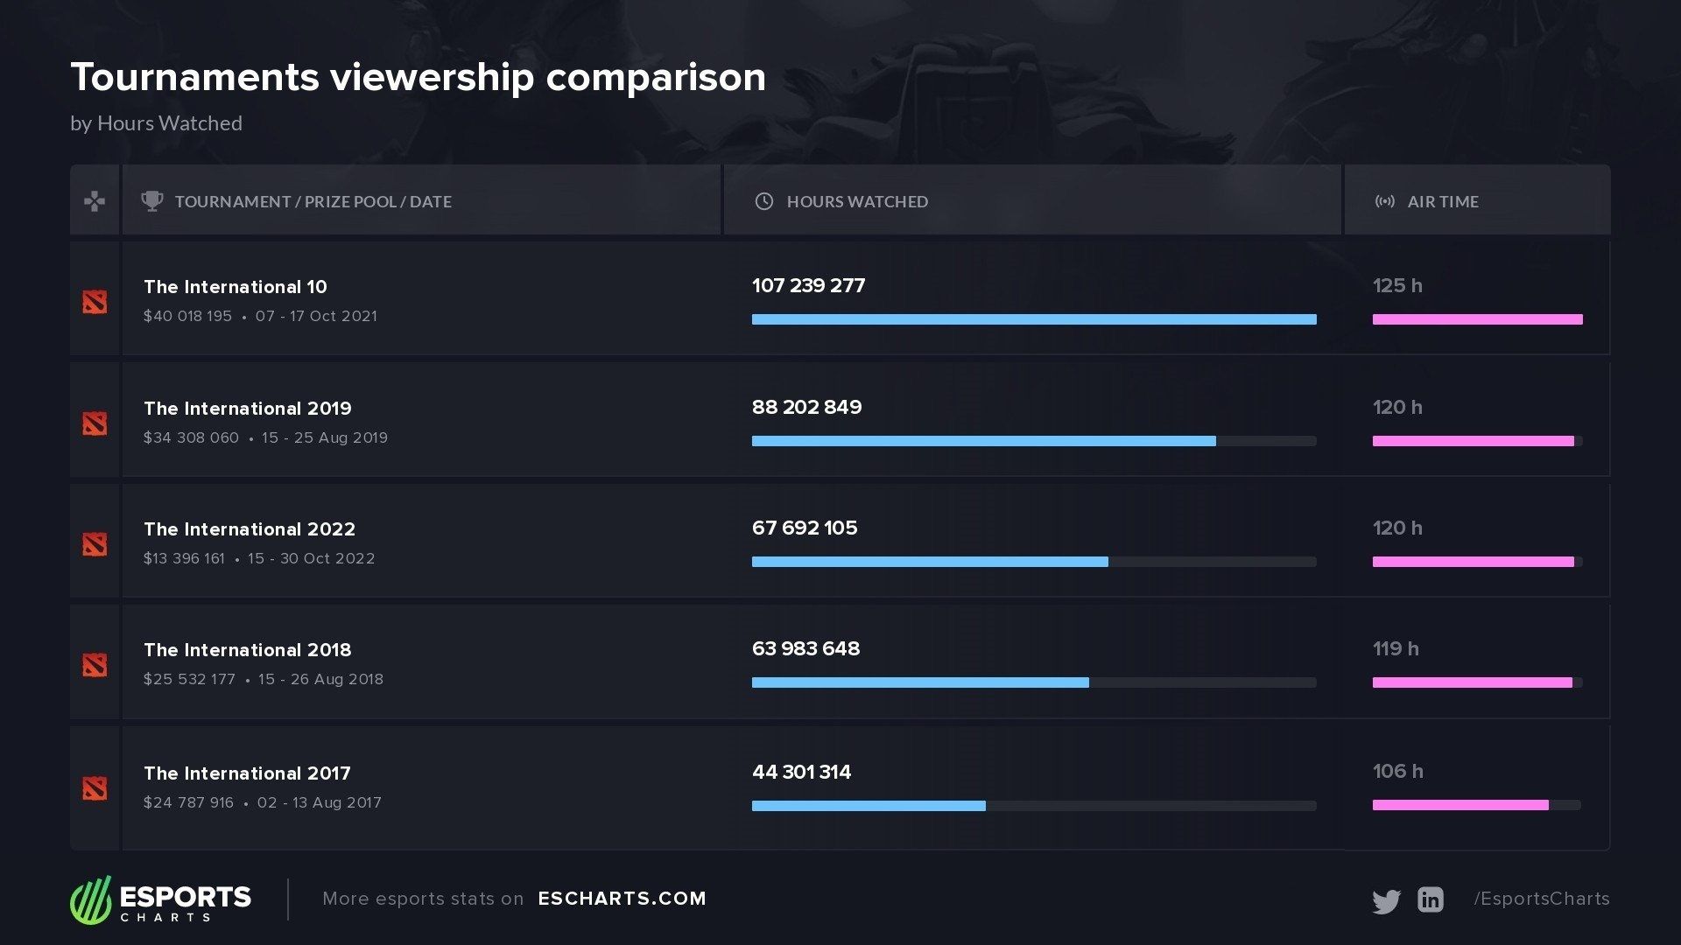Viewport: 1681px width, 945px height.
Task: Click the Twitter icon for EsportsCharts
Action: point(1385,898)
